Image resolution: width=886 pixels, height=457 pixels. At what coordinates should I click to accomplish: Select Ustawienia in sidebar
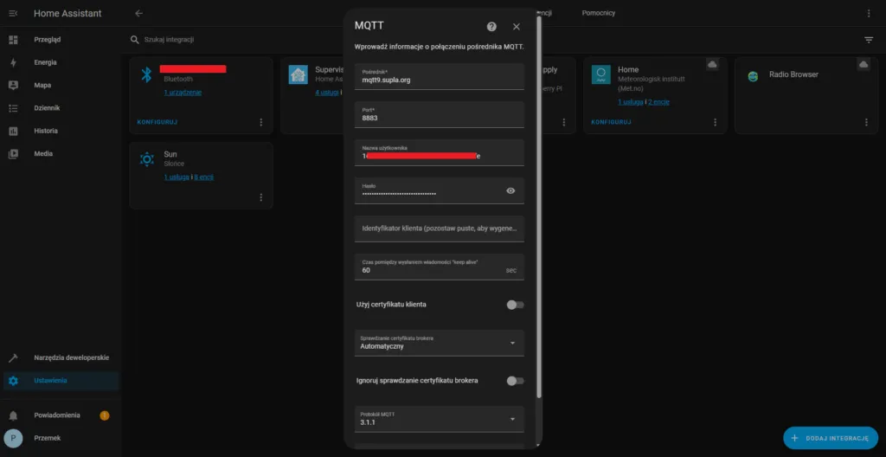click(50, 381)
